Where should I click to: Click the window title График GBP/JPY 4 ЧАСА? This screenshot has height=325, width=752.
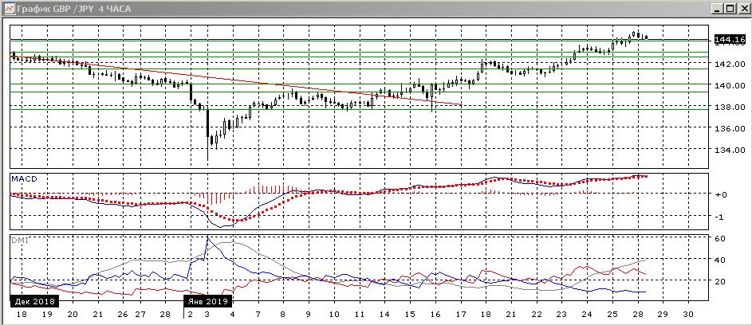point(73,9)
